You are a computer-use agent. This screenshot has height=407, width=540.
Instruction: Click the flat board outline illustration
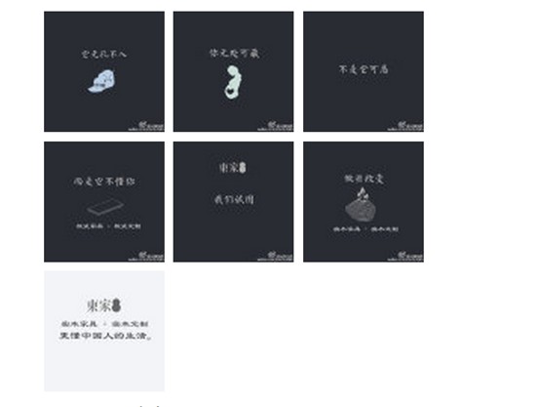(105, 207)
